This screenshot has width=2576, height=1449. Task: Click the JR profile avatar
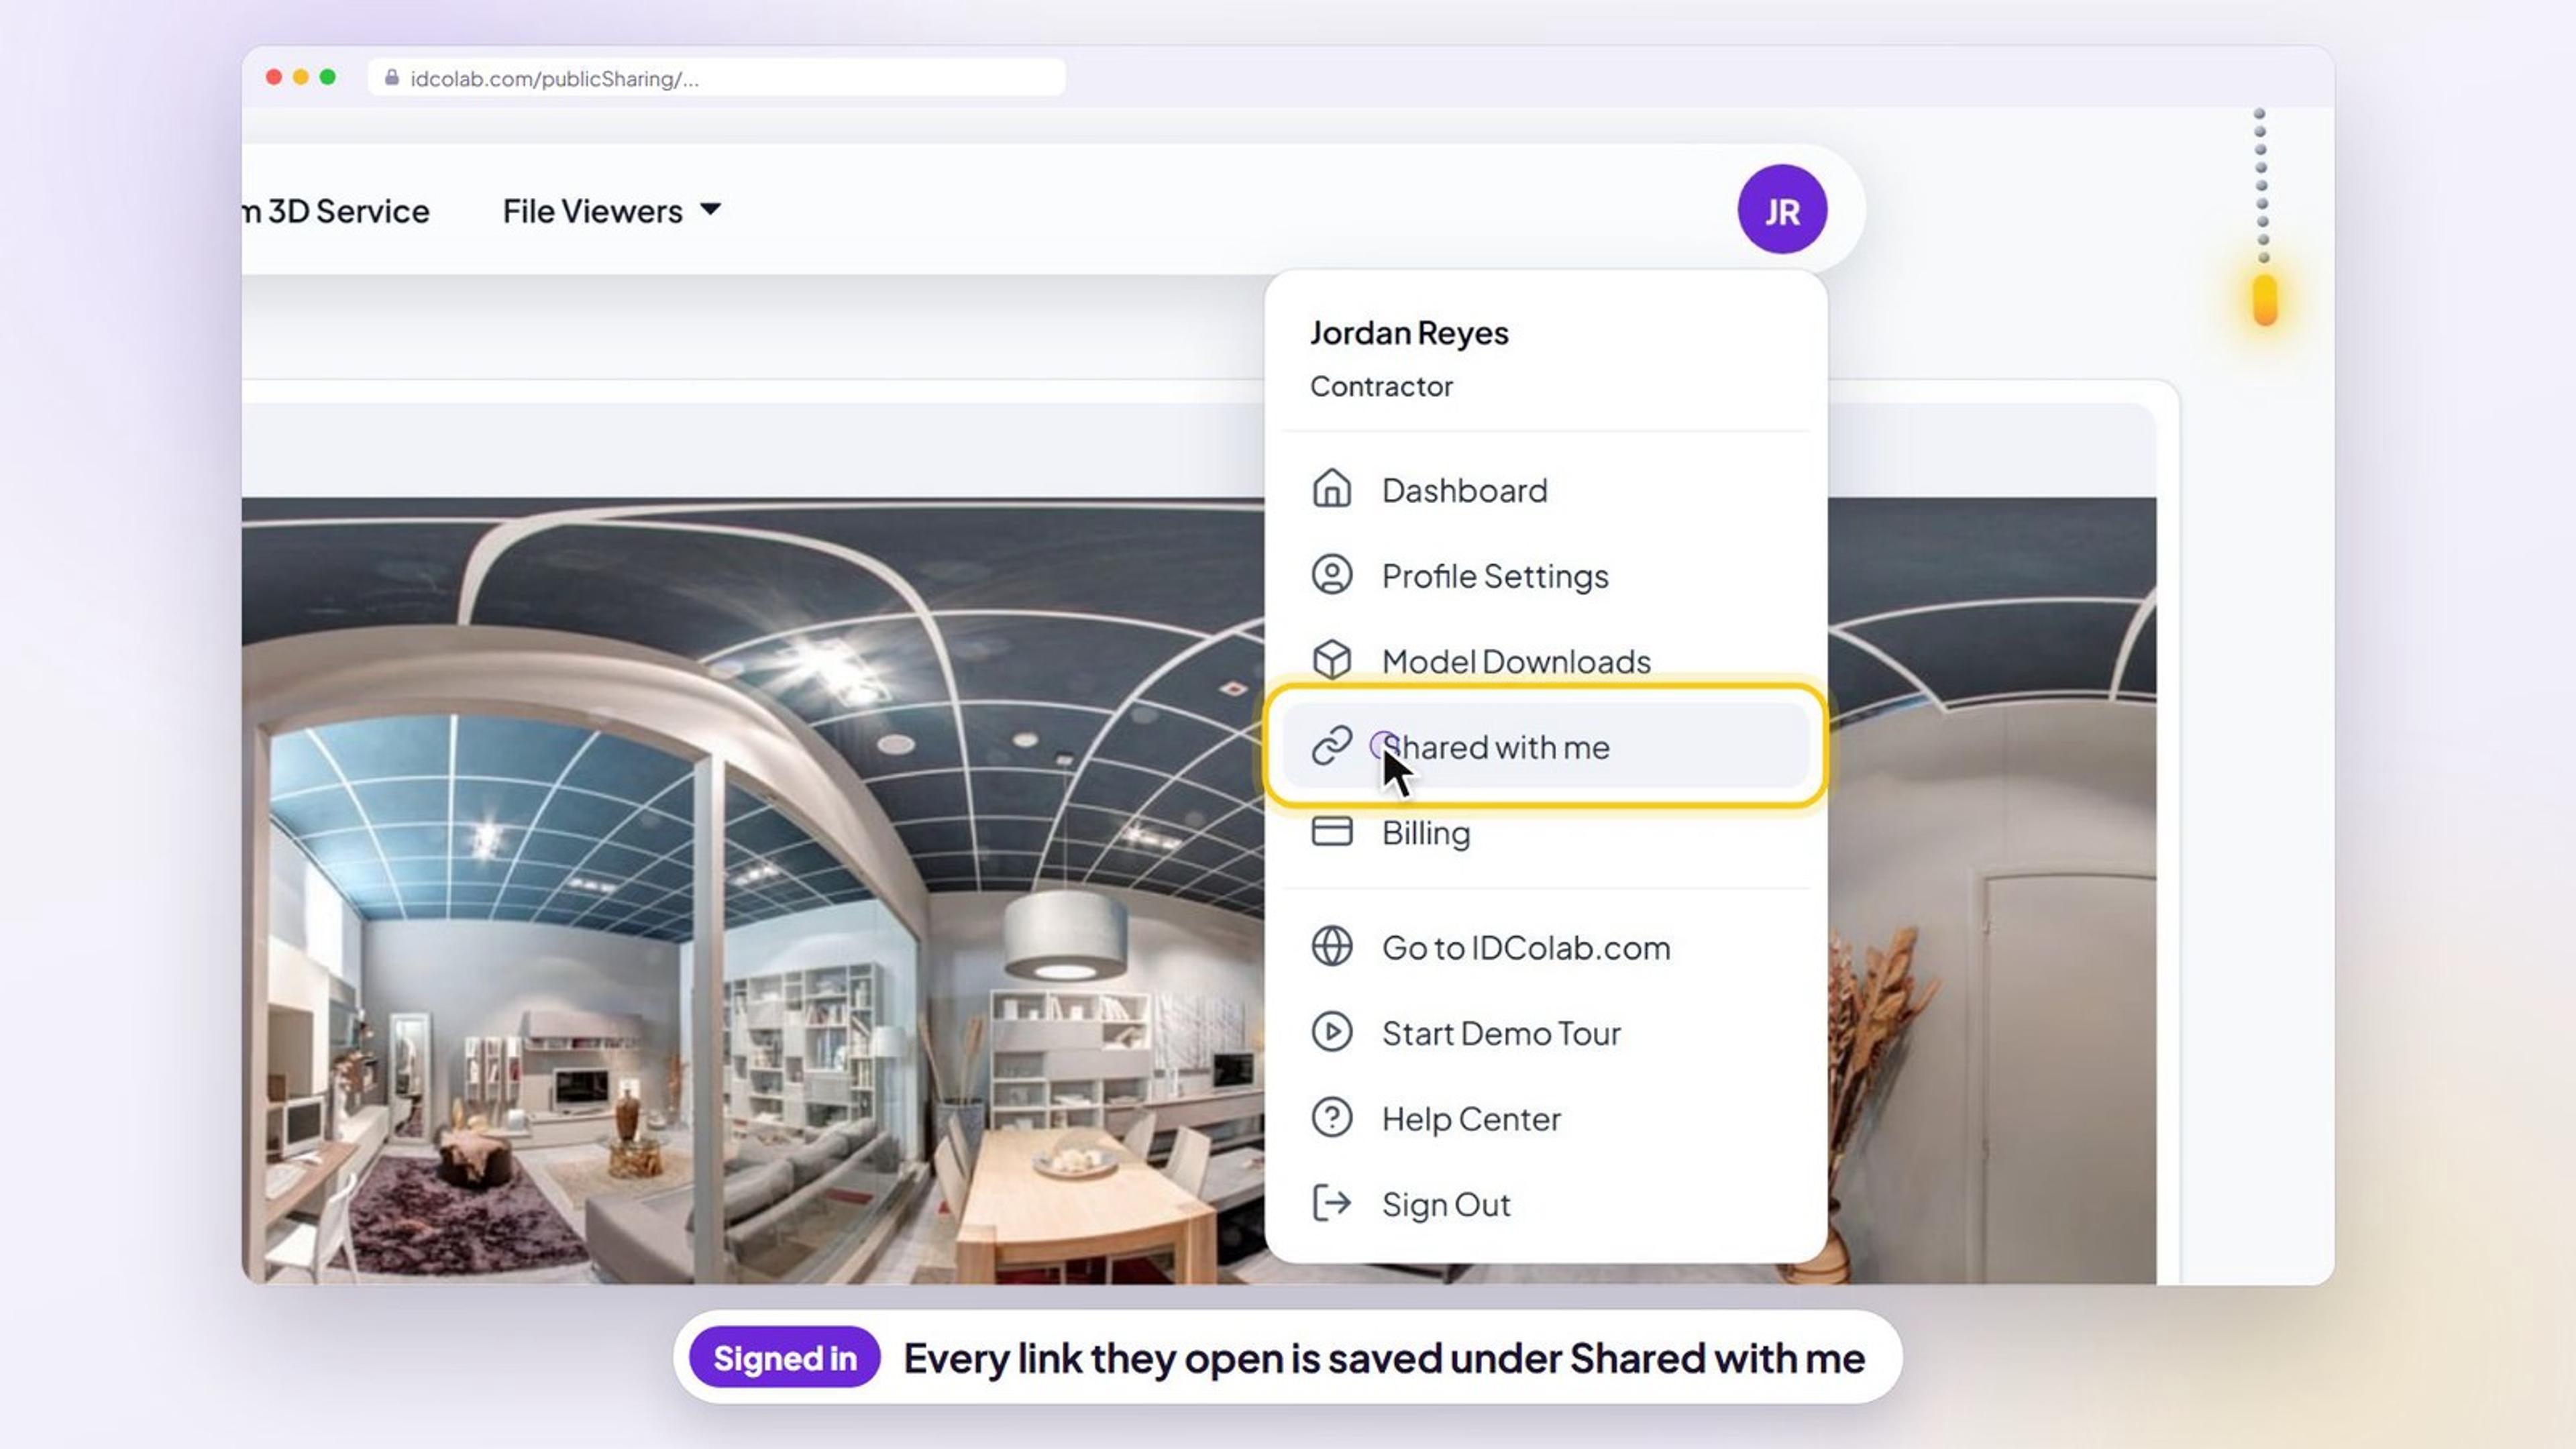[1781, 210]
